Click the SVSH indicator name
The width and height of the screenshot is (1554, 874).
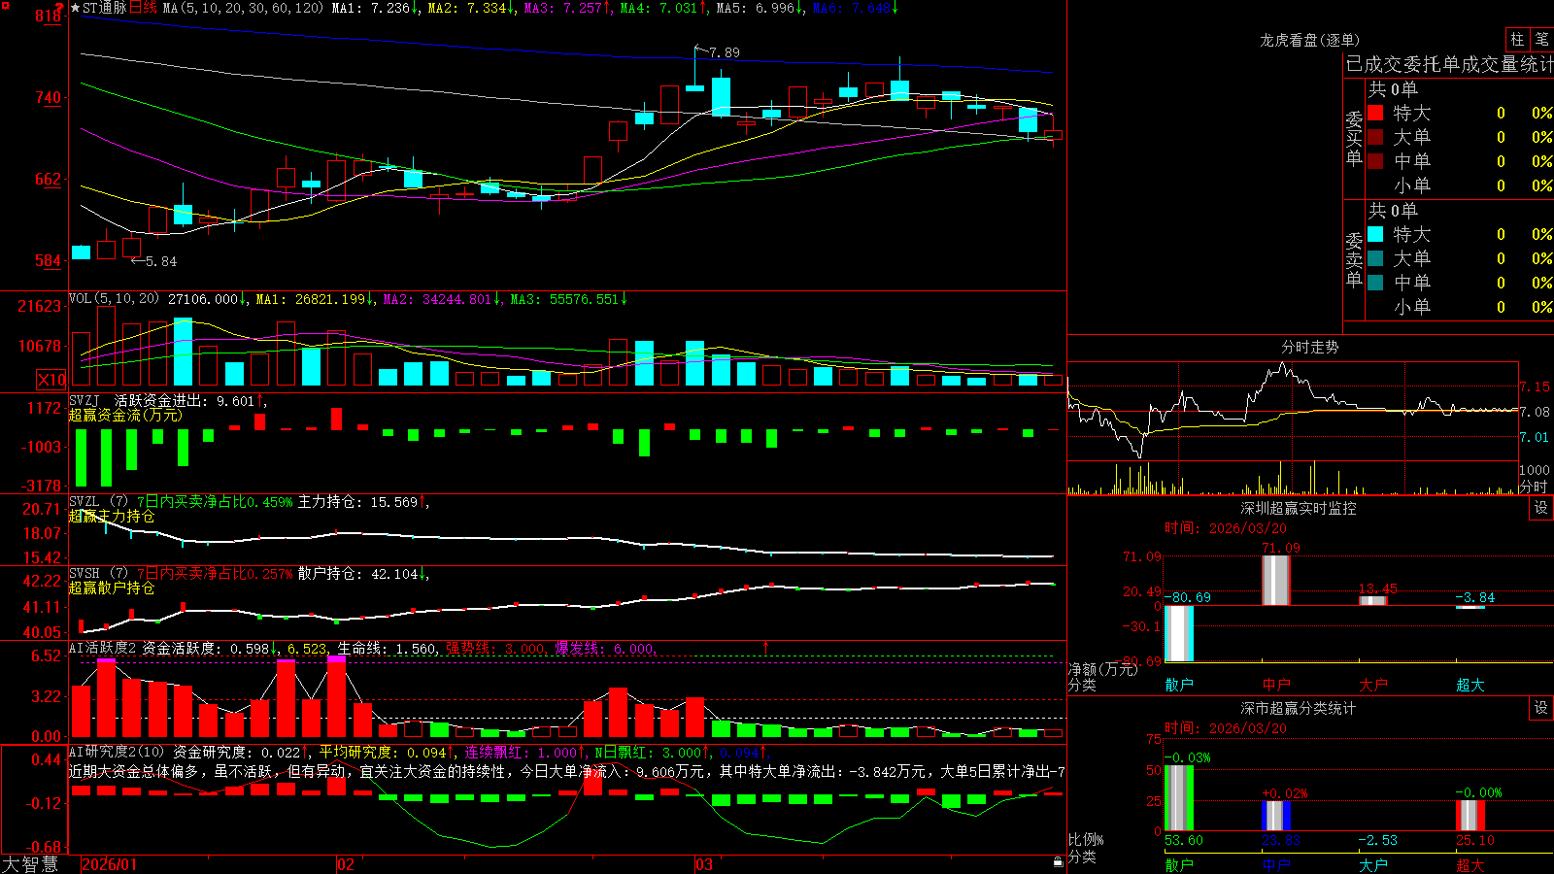point(84,574)
